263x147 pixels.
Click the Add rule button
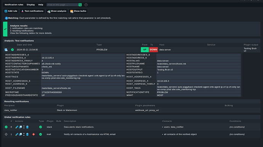(x=11, y=11)
